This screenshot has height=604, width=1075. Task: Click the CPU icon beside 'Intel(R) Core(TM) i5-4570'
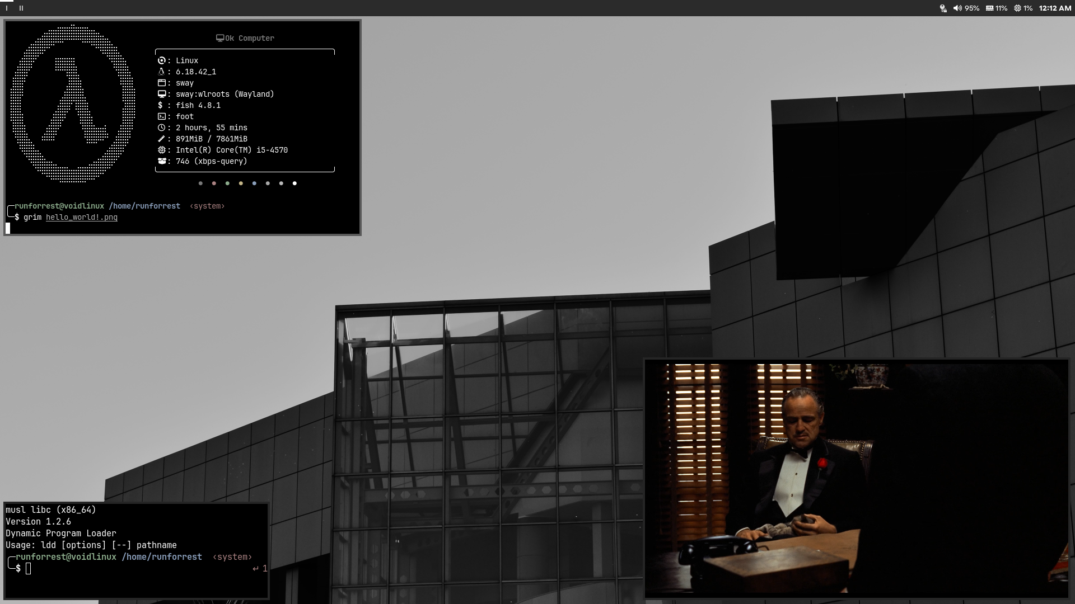coord(161,150)
